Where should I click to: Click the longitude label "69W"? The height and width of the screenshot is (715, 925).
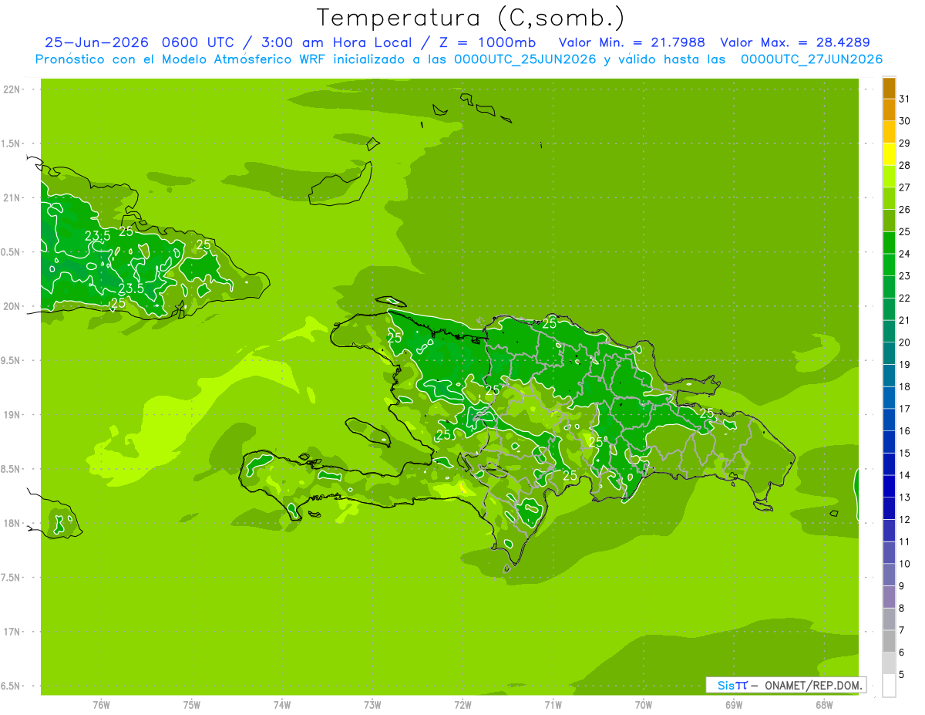coord(734,704)
